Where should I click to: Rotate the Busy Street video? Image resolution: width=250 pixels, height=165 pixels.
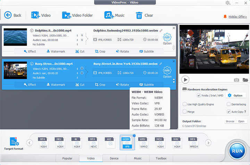[123, 85]
